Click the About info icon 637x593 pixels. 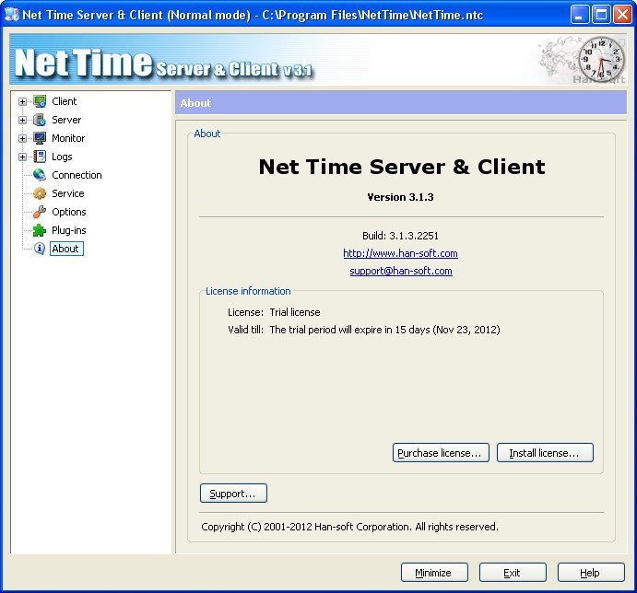click(x=40, y=249)
